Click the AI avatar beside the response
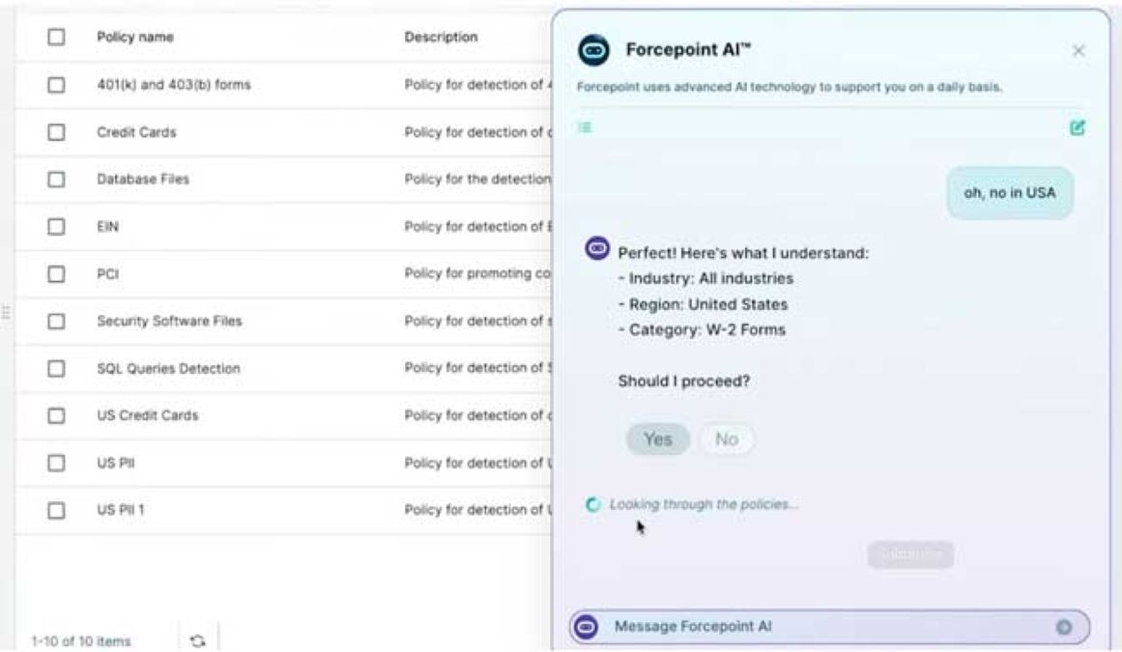The image size is (1122, 652). pyautogui.click(x=598, y=249)
